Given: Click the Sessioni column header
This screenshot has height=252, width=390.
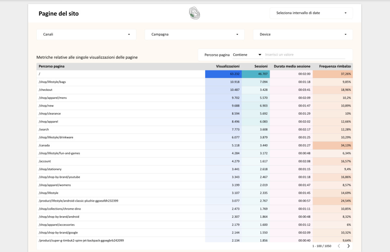Looking at the screenshot, I should pyautogui.click(x=261, y=66).
